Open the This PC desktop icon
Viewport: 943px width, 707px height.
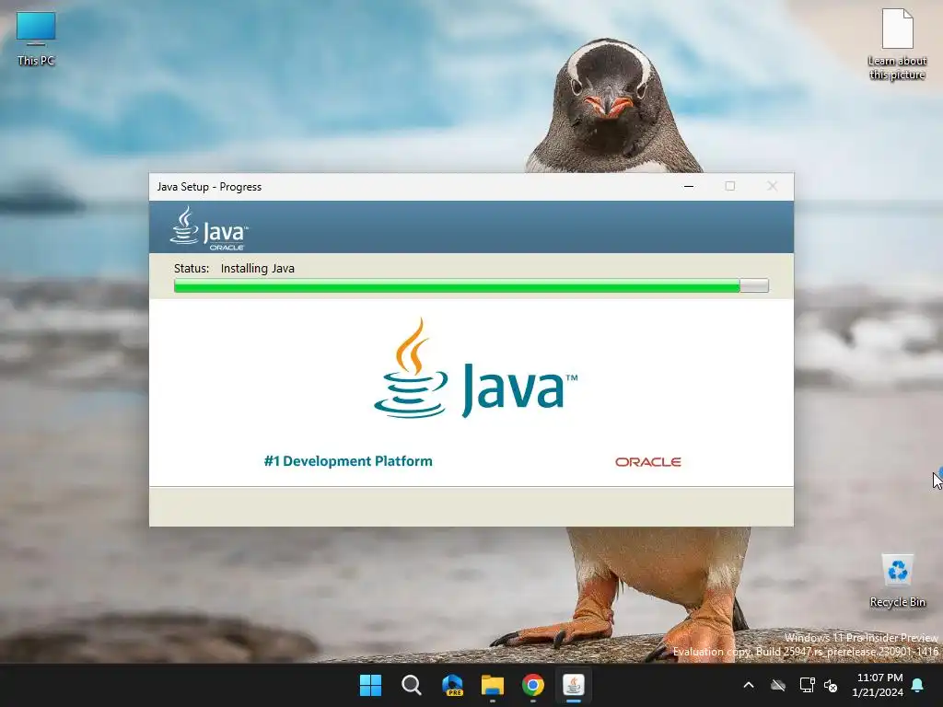click(x=36, y=39)
